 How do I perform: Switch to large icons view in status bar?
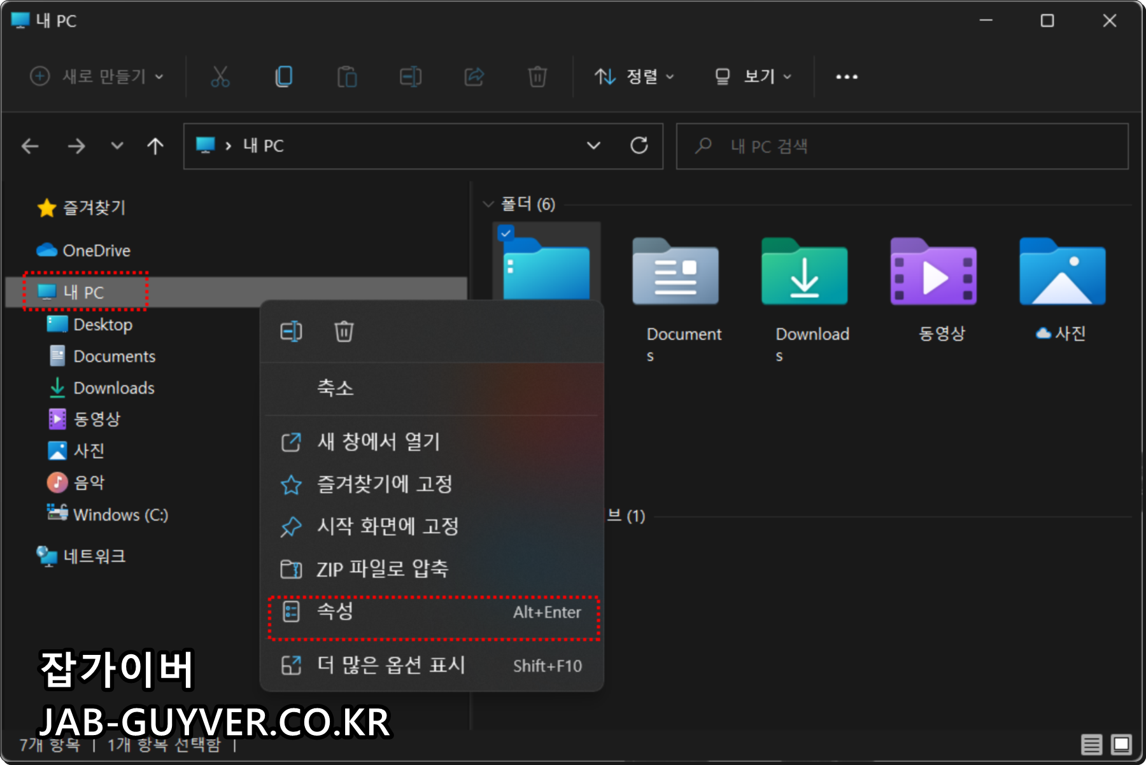point(1121,744)
